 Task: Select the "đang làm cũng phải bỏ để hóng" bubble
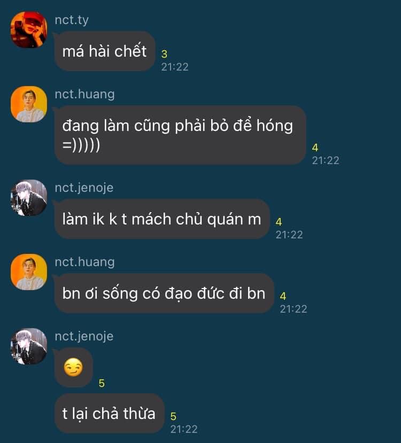point(180,135)
